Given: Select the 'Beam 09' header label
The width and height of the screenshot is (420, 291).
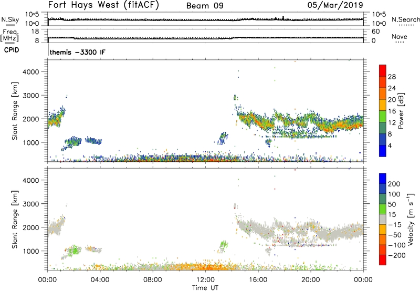Looking at the screenshot, I should [205, 6].
